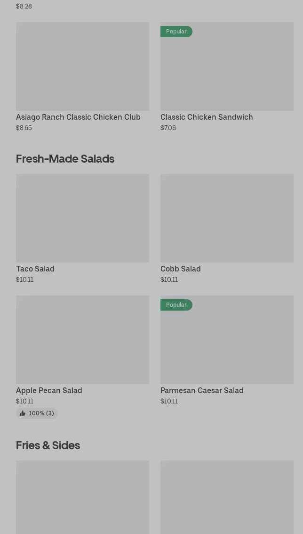The height and width of the screenshot is (534, 303).
Task: Open the second Fries & Sides item image
Action: coord(227,497)
